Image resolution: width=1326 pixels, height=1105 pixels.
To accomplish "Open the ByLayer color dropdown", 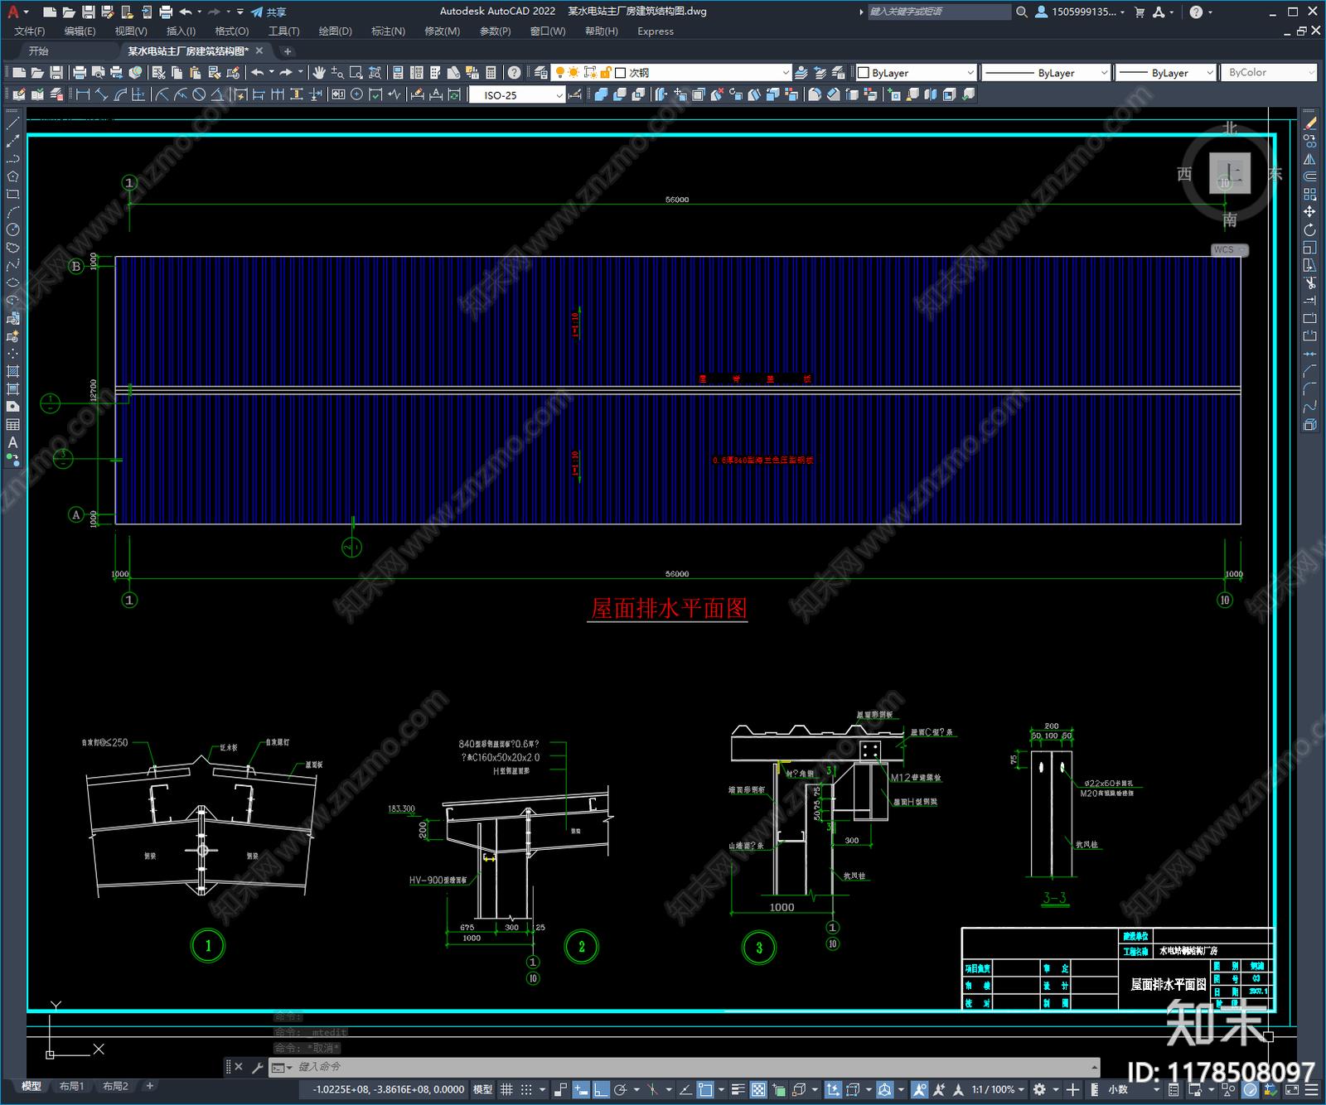I will 916,73.
